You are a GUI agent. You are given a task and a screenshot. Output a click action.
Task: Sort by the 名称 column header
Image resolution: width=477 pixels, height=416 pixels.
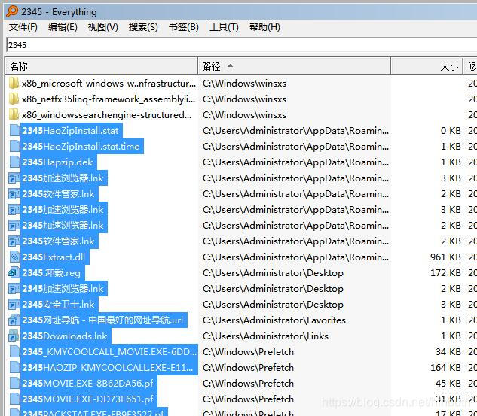(x=101, y=66)
